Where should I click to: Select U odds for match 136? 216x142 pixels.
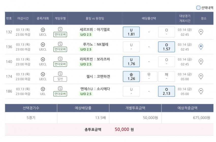tap(131, 47)
